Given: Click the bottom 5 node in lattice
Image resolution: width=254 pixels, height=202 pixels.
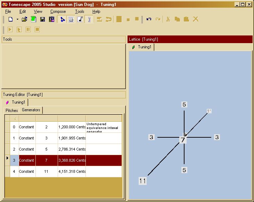Looking at the screenshot, I should click(x=184, y=170).
